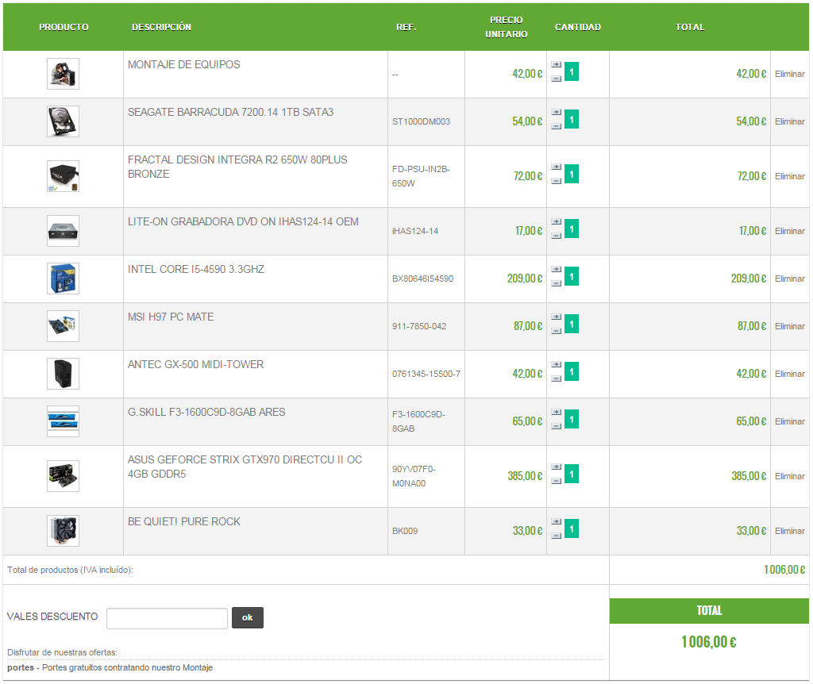Eliminar the Seagate Barracuda row
Viewport: 813px width, 684px height.
click(x=790, y=121)
